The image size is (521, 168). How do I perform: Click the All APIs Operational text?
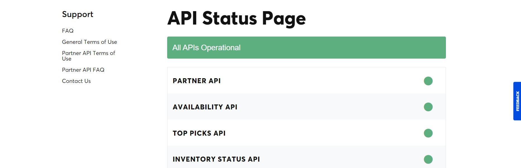(206, 48)
